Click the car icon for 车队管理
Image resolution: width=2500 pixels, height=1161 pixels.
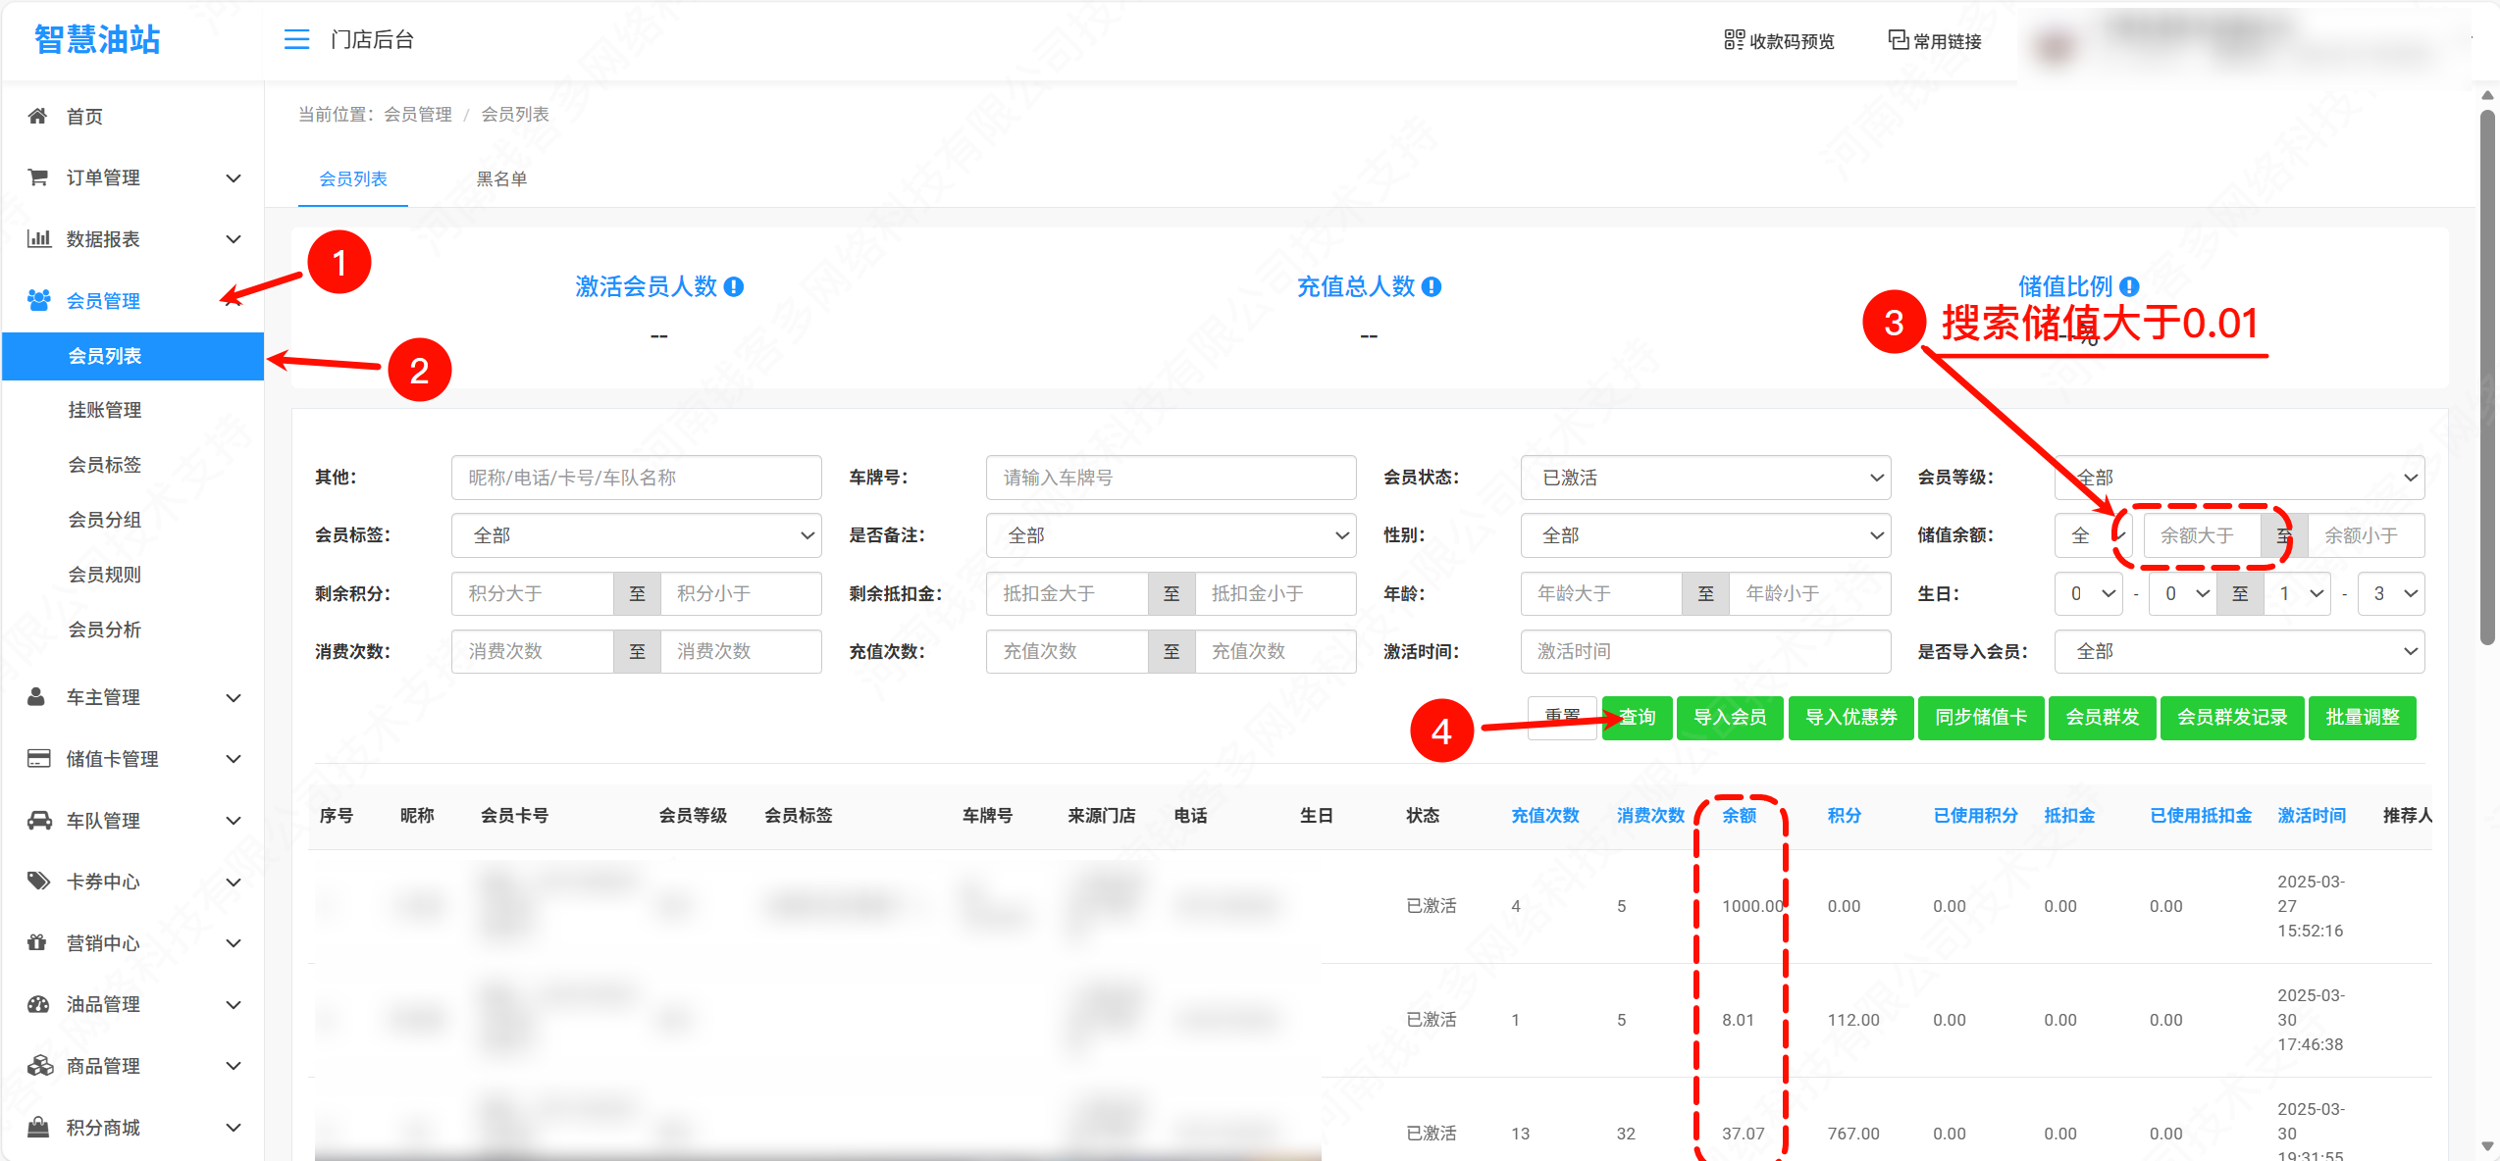coord(38,820)
